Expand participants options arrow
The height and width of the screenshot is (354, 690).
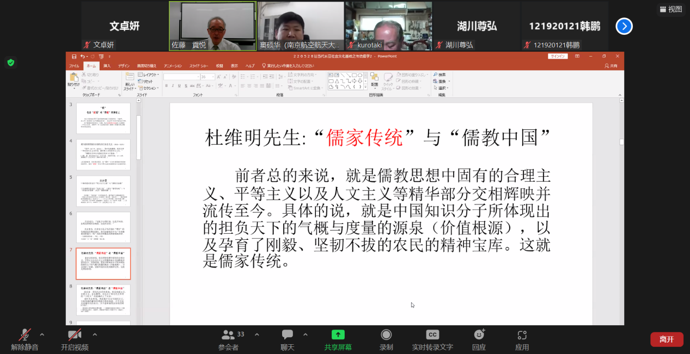click(x=257, y=334)
